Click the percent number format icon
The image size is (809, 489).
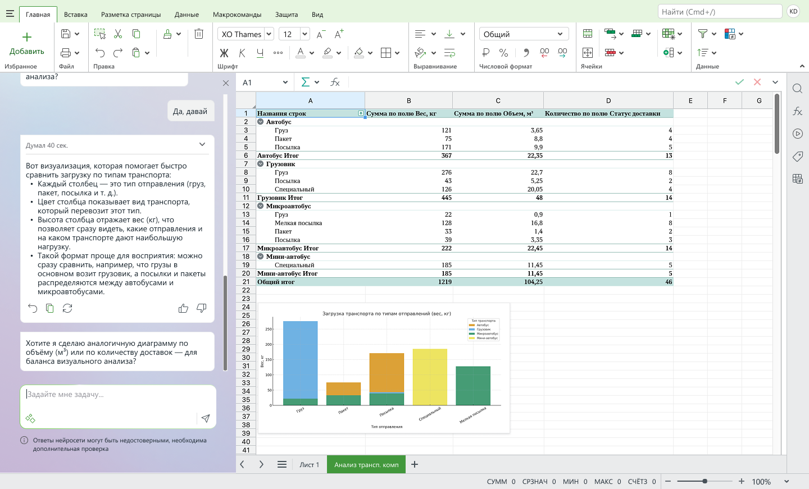point(503,53)
